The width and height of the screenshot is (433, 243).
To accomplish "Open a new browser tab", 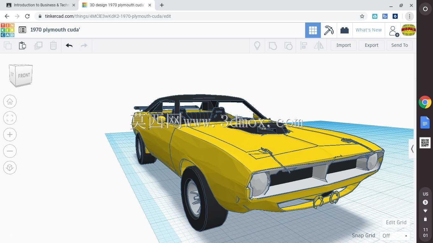I will 162,5.
